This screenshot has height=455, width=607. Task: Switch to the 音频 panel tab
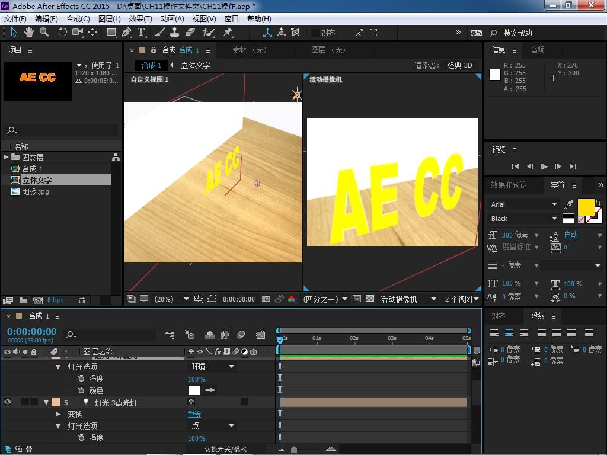537,50
